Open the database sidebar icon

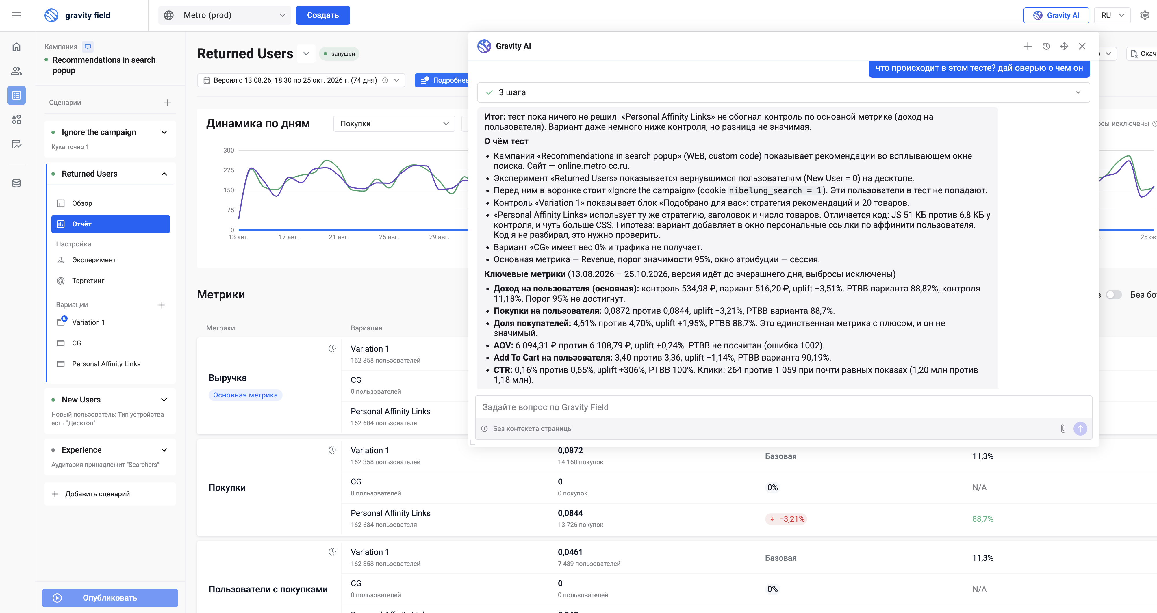pos(17,183)
